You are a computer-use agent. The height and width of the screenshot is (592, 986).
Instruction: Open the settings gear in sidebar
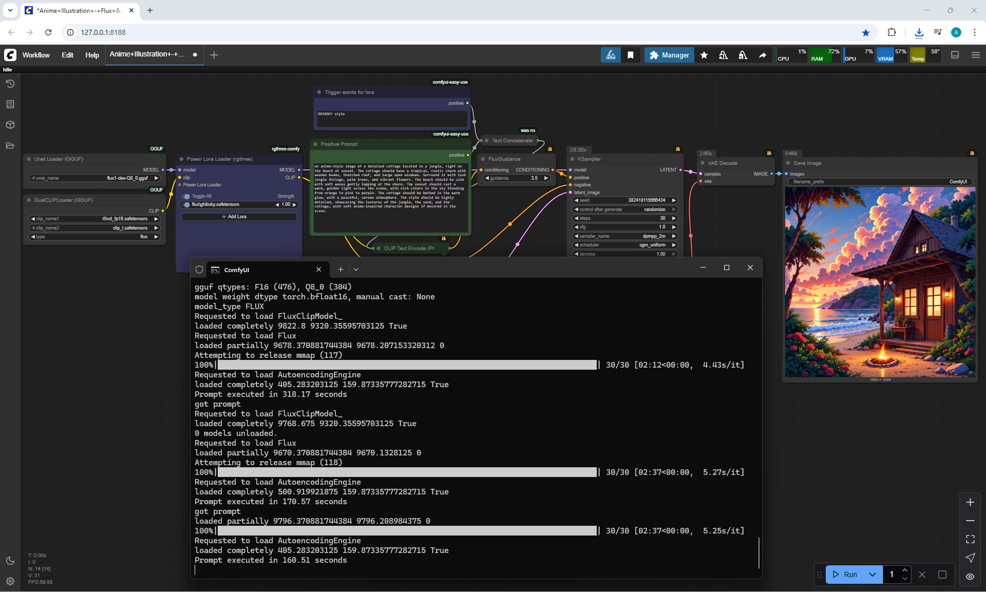click(x=10, y=581)
